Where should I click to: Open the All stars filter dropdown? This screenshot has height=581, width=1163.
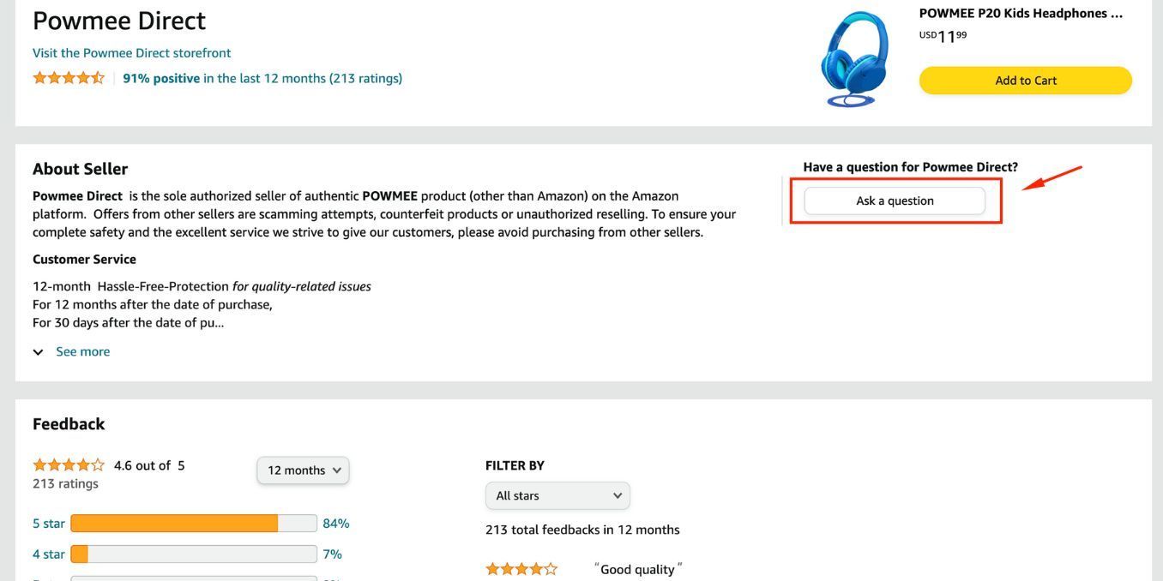[x=557, y=496]
